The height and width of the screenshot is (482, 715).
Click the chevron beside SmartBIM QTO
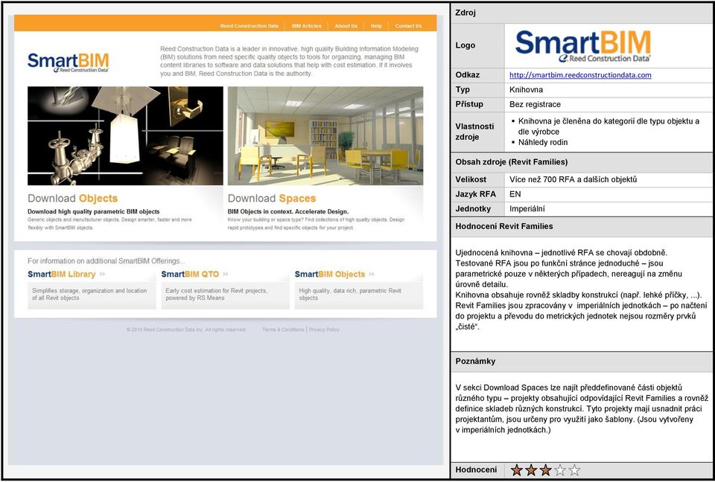pyautogui.click(x=225, y=274)
